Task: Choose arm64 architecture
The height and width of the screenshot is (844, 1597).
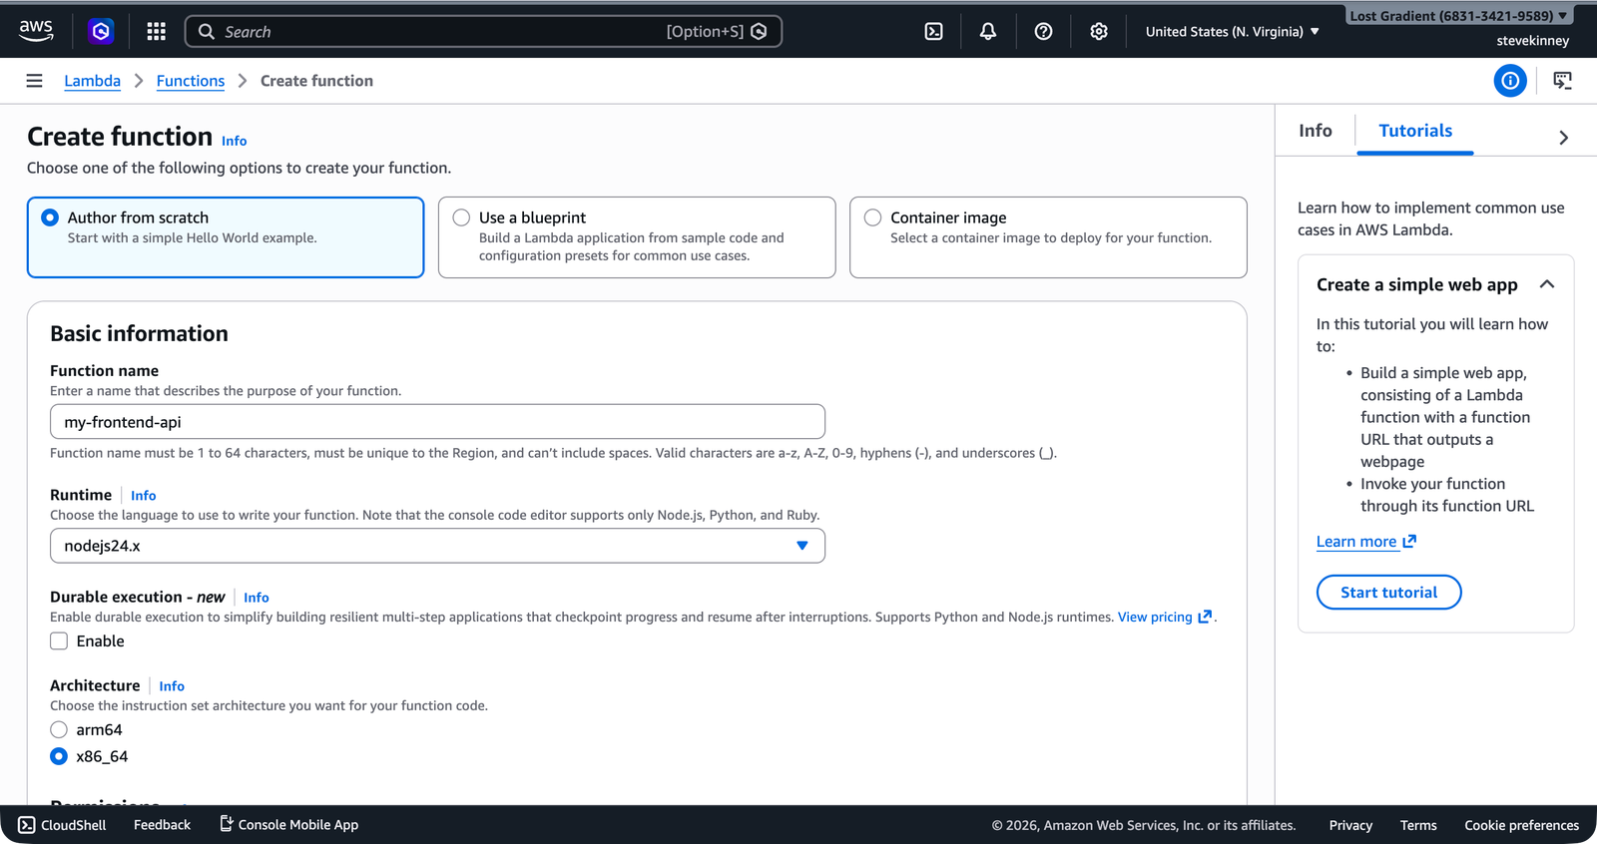Action: [59, 729]
